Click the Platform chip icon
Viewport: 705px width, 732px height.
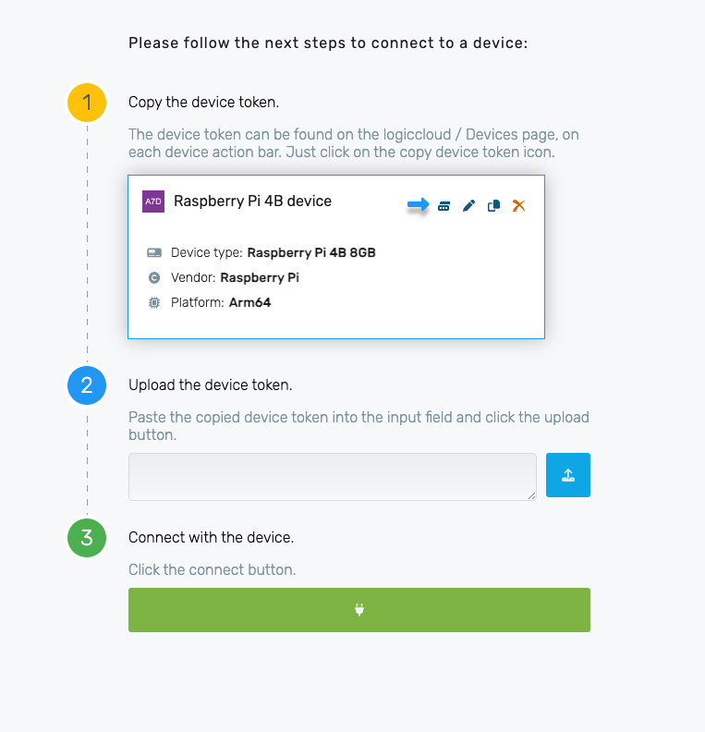coord(153,302)
